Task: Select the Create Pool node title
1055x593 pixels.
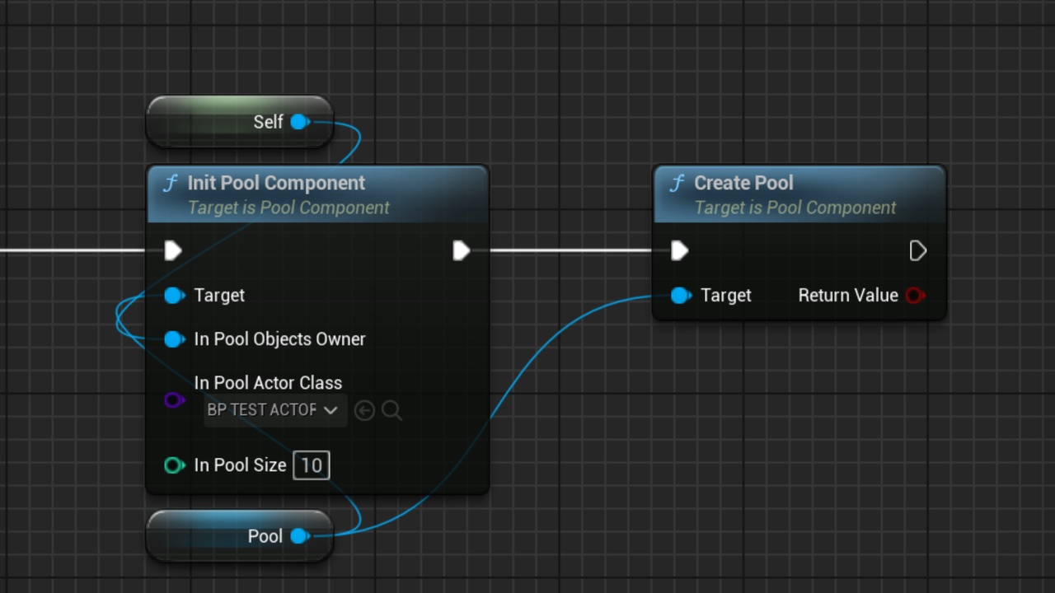Action: [743, 183]
